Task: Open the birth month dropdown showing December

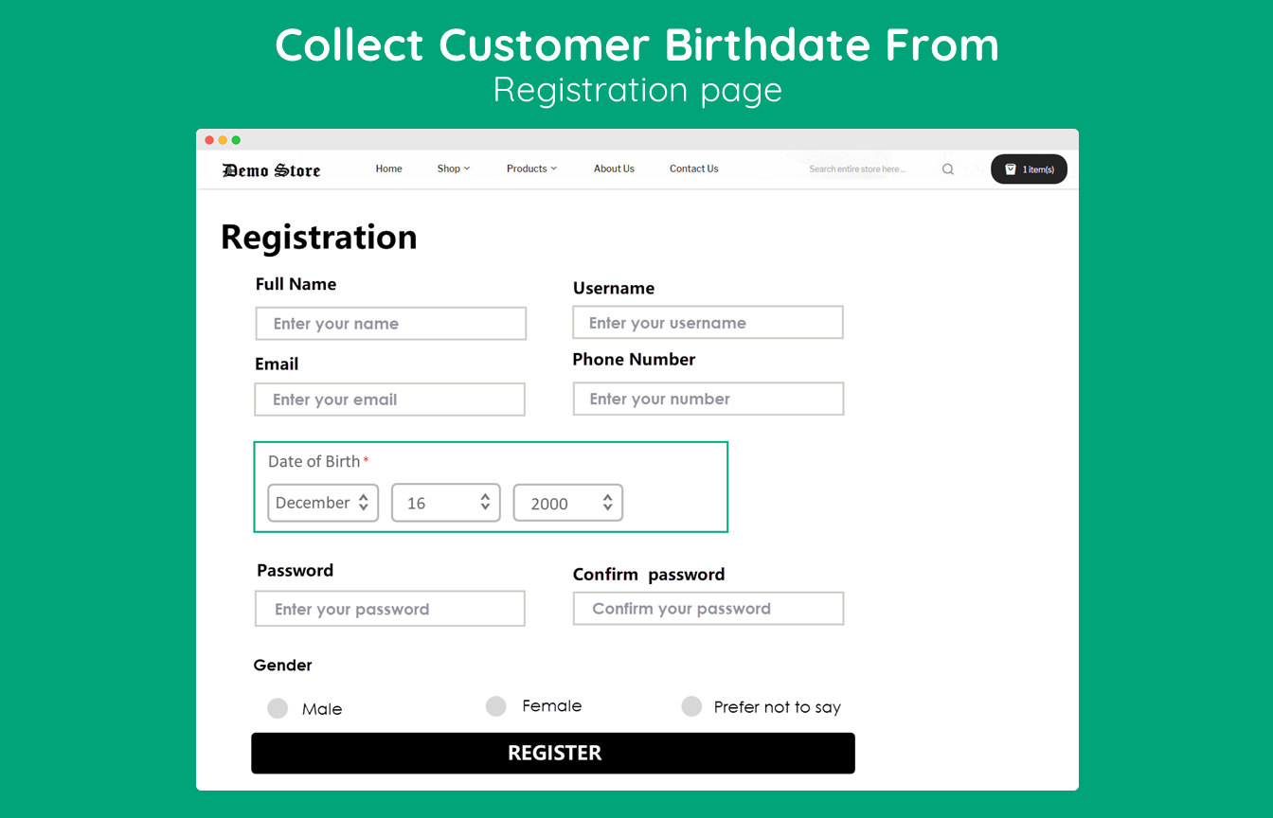Action: coord(323,503)
